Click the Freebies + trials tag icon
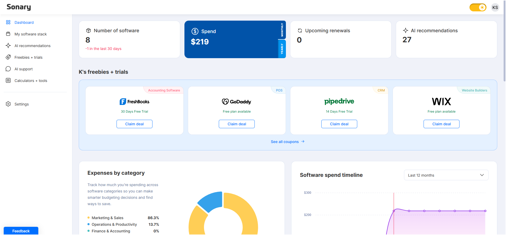This screenshot has height=235, width=506. click(x=8, y=57)
